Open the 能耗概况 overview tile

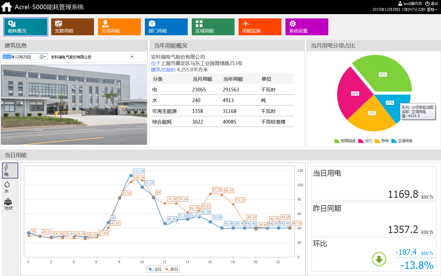[x=26, y=27]
